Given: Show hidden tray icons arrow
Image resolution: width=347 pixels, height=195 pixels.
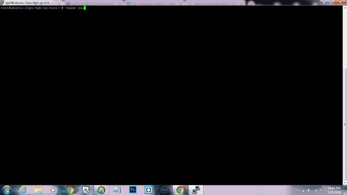Looking at the screenshot, I should pyautogui.click(x=297, y=190).
